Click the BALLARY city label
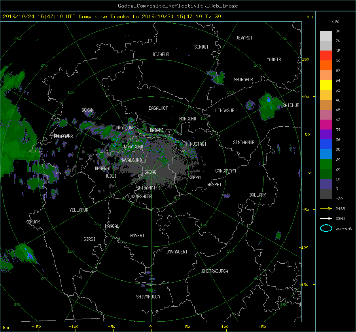 pos(258,195)
